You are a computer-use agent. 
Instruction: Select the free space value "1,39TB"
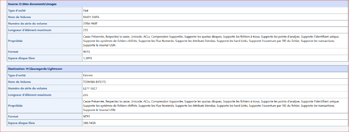[x=88, y=58]
